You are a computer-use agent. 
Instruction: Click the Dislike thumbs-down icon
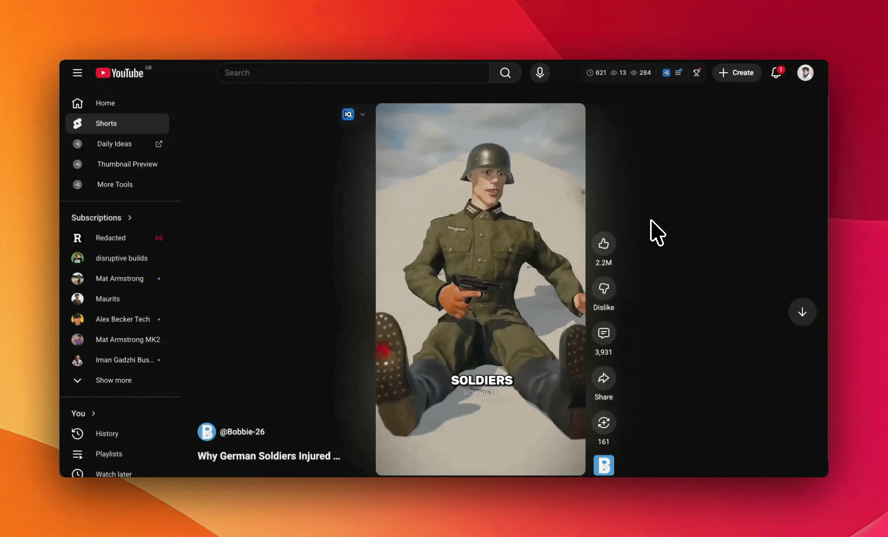coord(603,288)
